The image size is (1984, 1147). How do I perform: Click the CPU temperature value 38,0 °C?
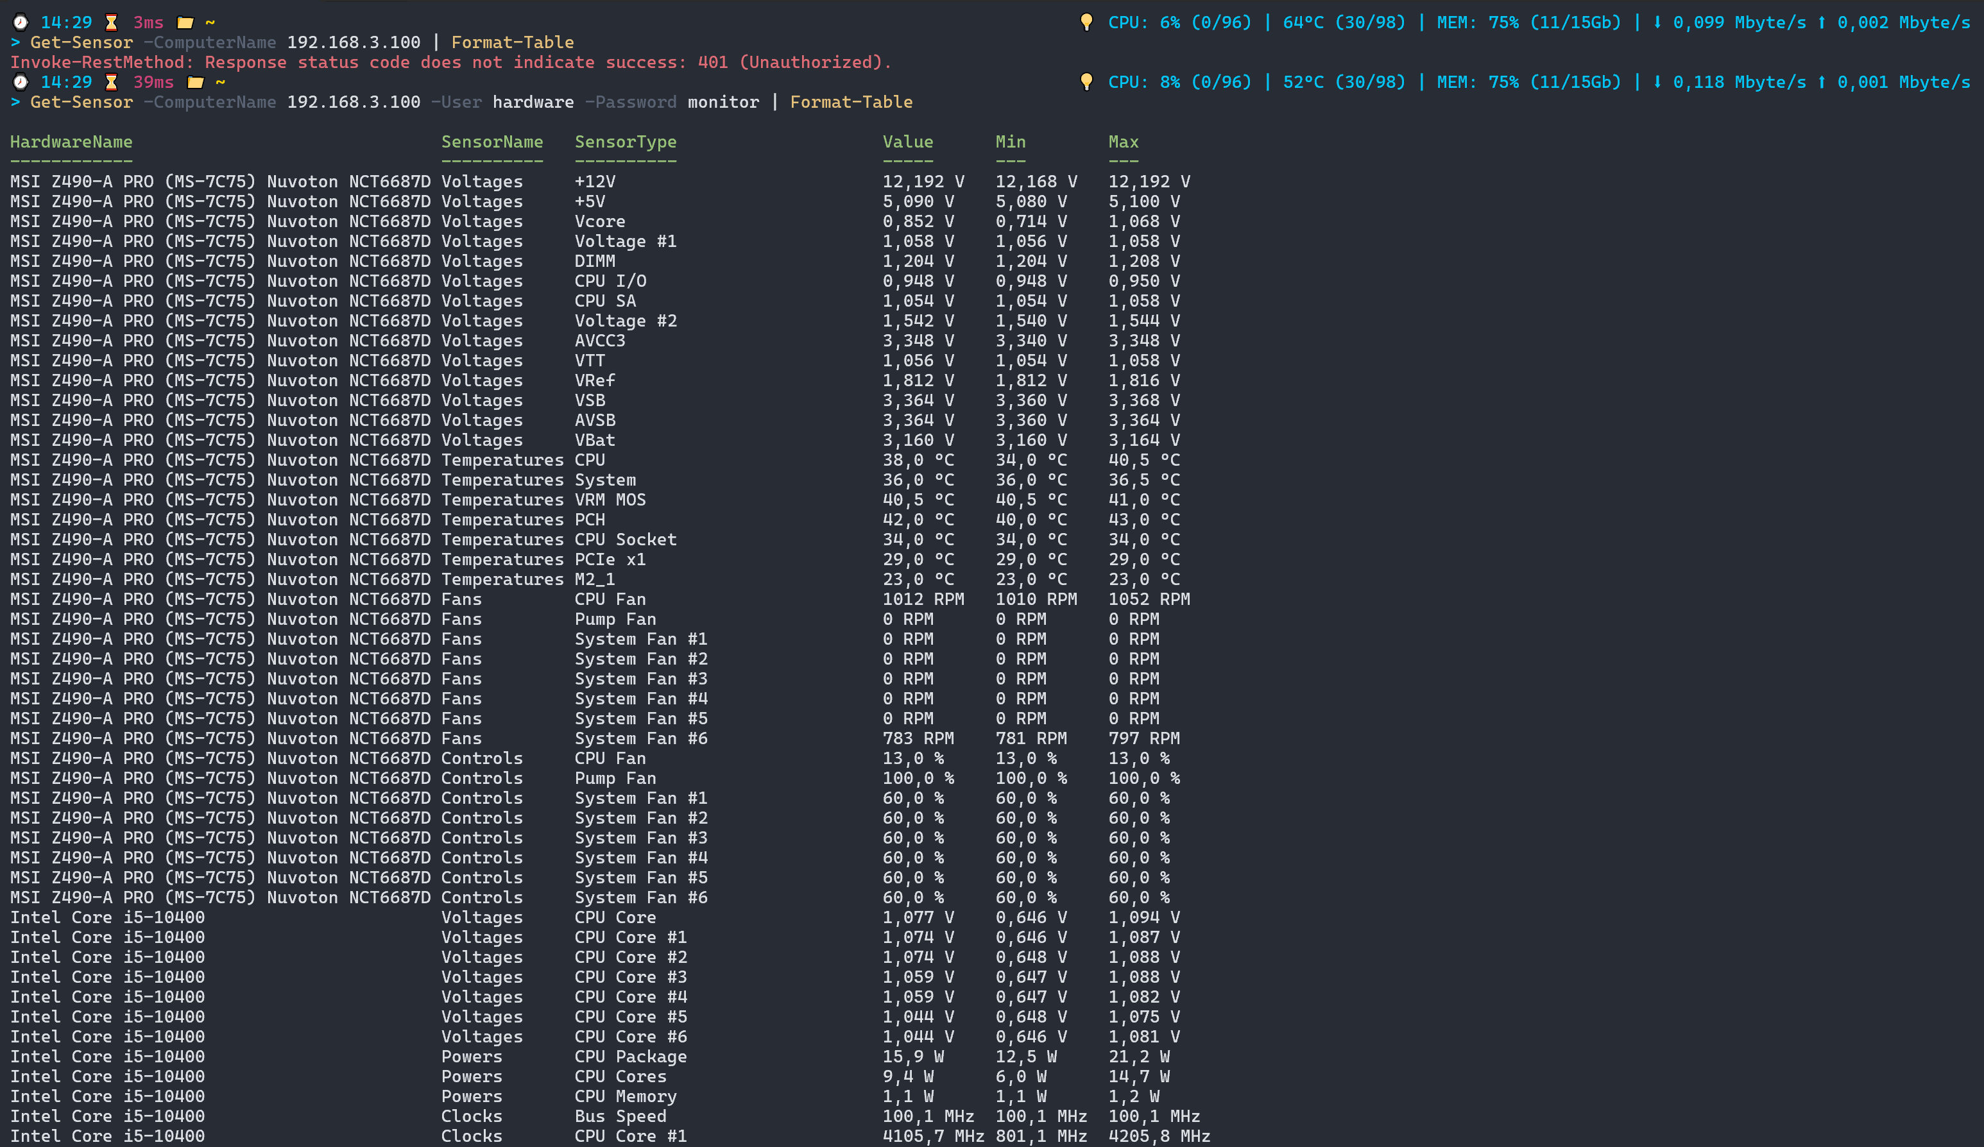(x=918, y=460)
